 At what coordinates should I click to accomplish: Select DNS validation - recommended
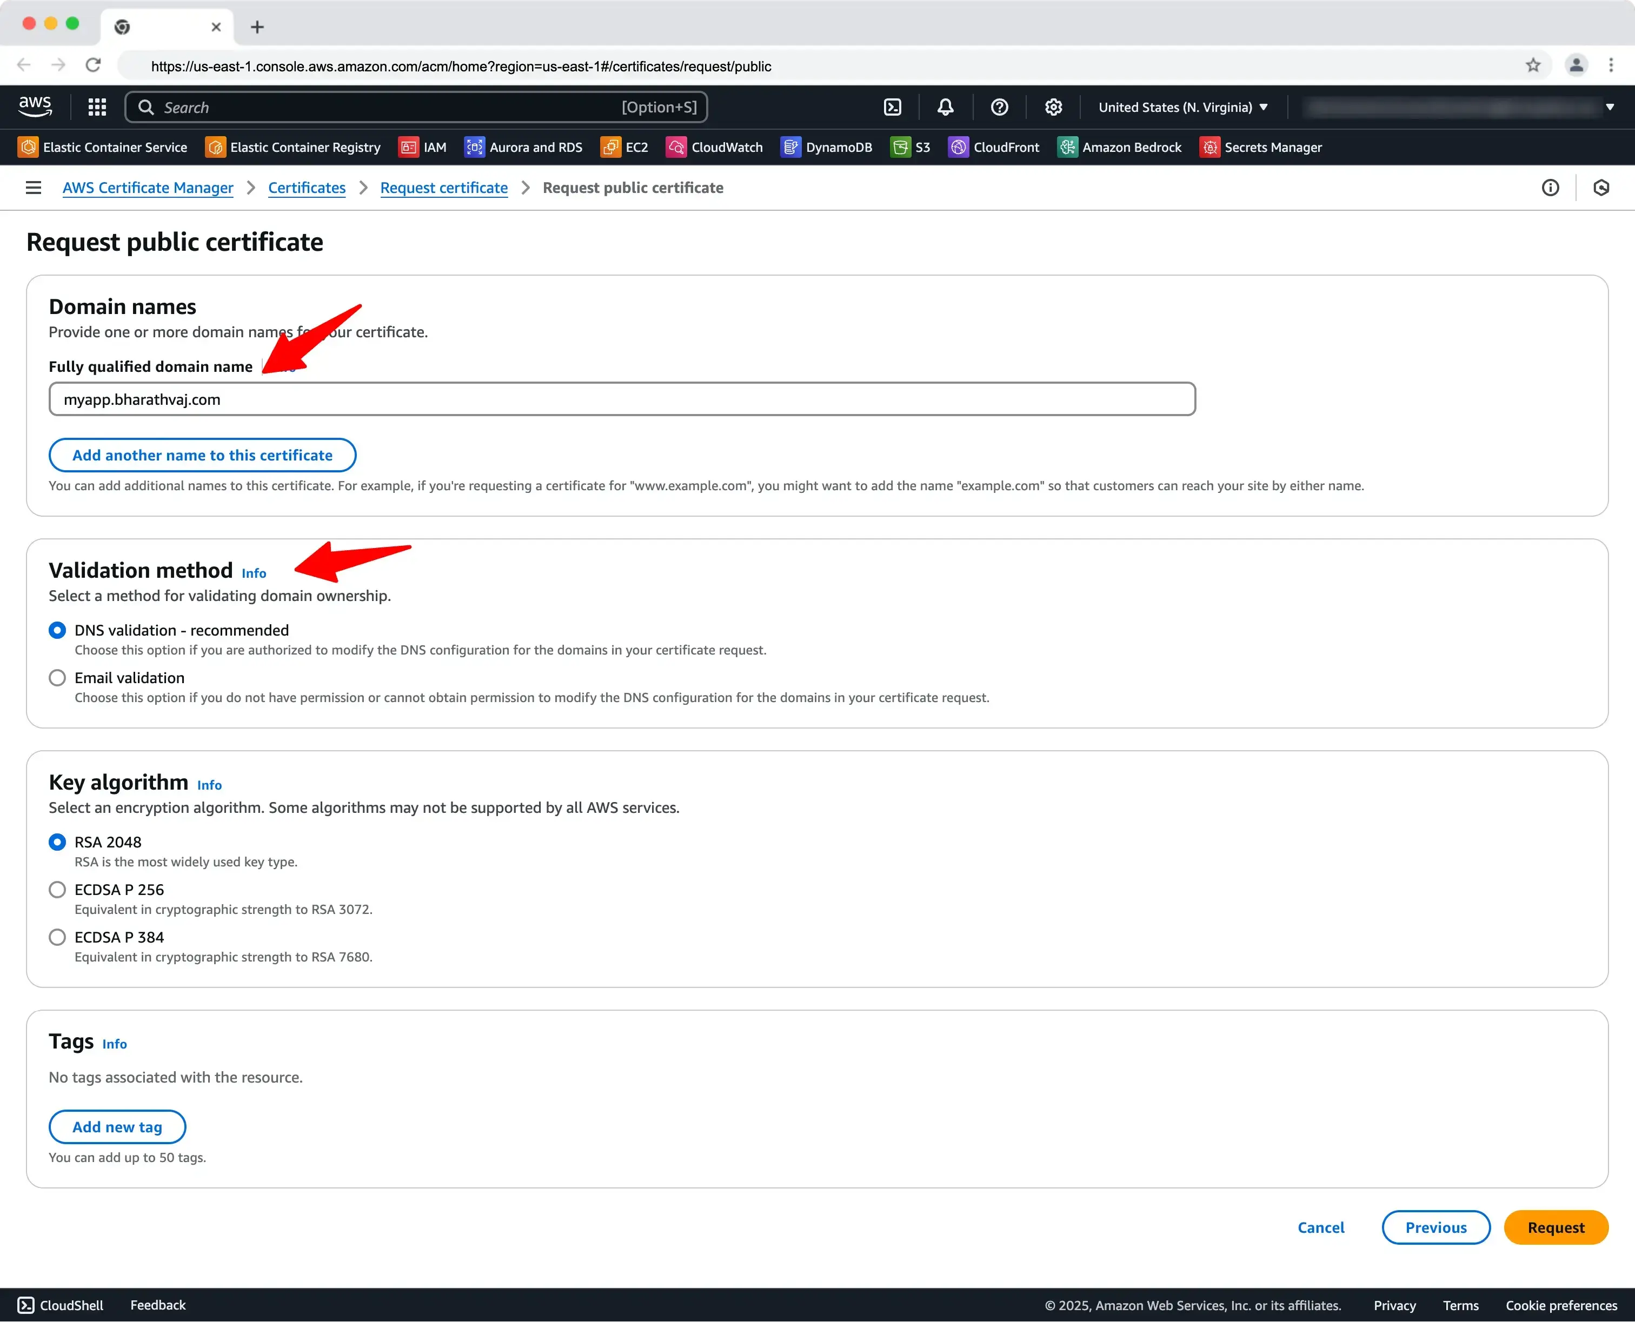pos(57,630)
